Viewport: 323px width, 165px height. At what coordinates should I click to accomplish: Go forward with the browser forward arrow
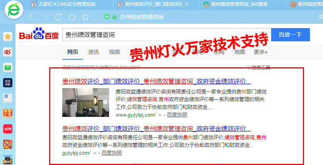45,17
